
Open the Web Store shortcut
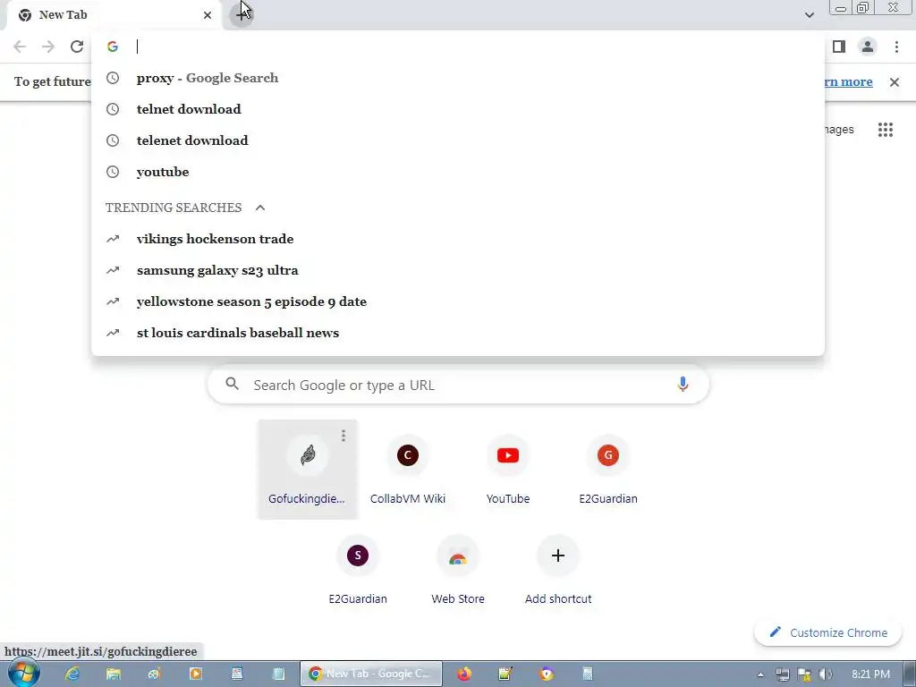tap(458, 570)
